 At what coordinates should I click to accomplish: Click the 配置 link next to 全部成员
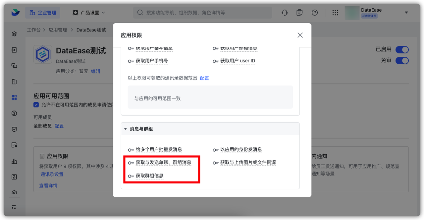[59, 126]
